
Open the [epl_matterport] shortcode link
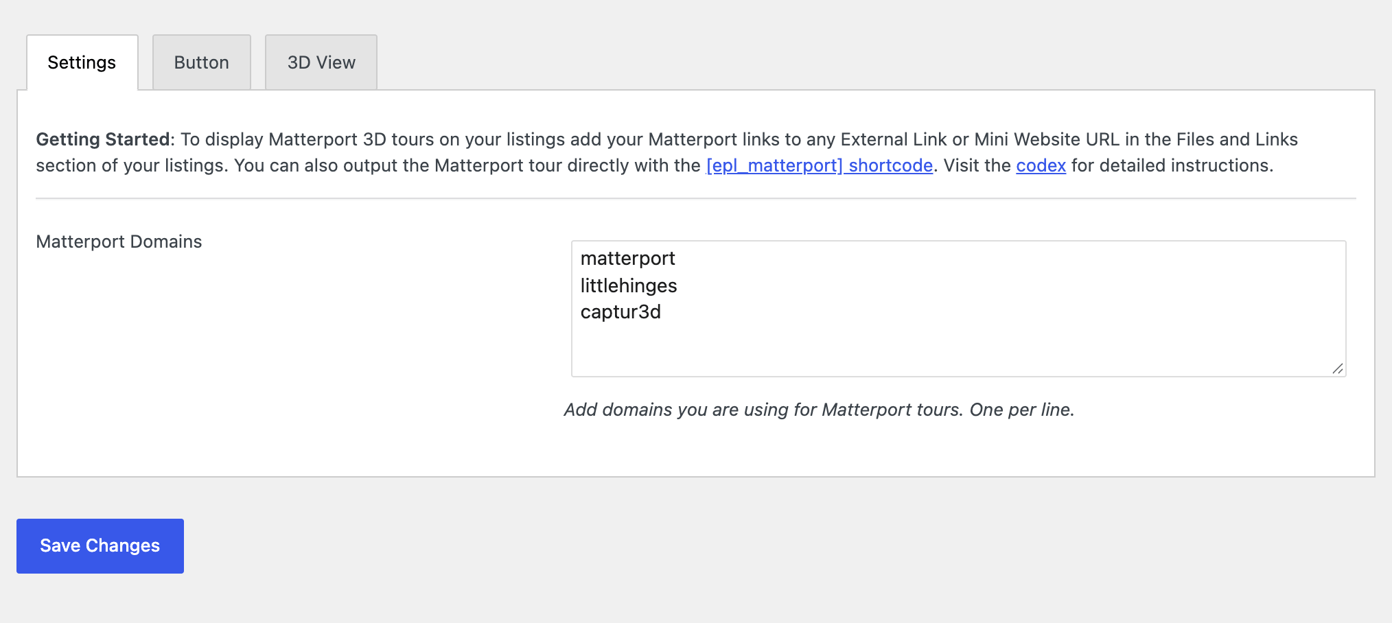click(820, 165)
